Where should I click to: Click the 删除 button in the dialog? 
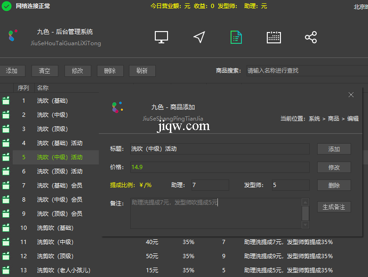coord(334,185)
